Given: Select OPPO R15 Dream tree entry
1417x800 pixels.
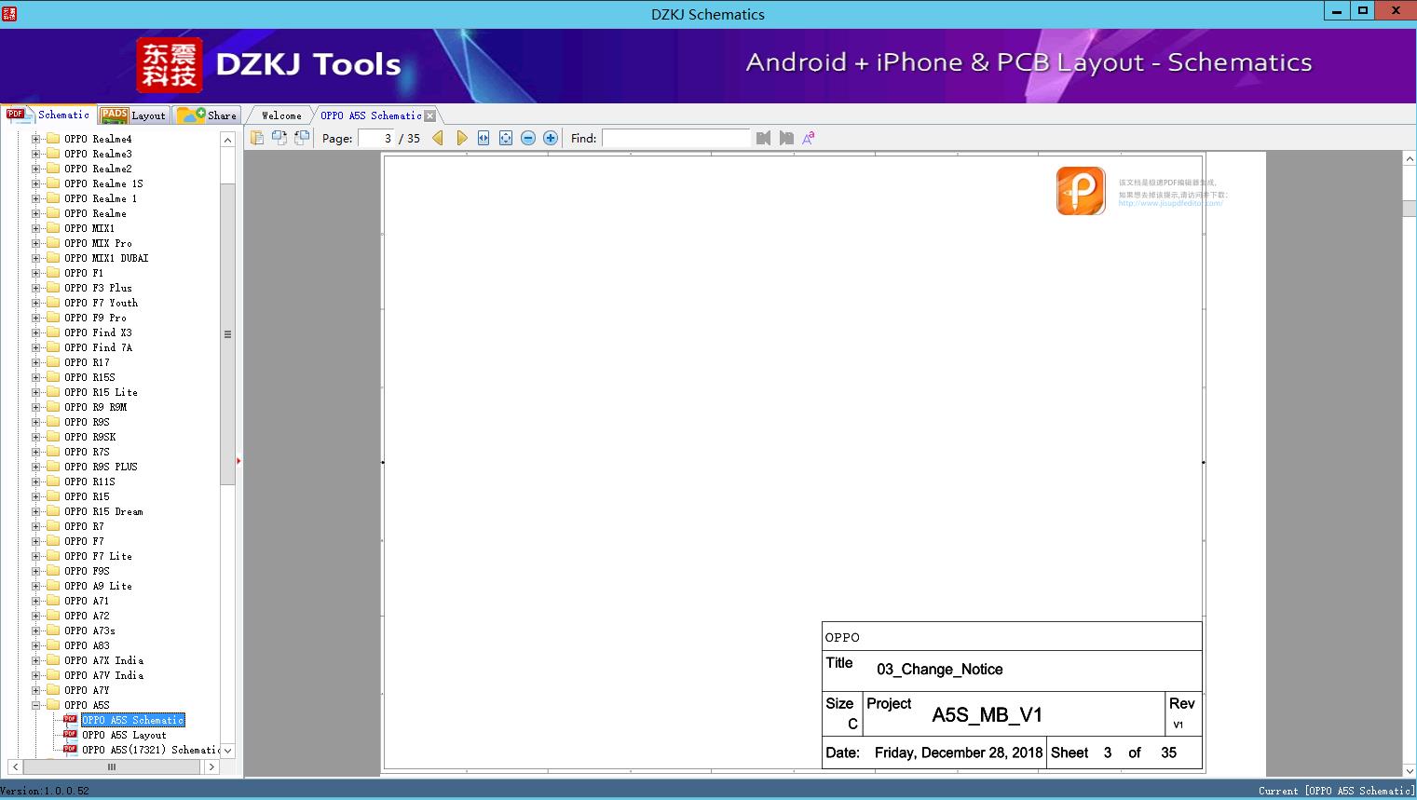Looking at the screenshot, I should click(103, 511).
